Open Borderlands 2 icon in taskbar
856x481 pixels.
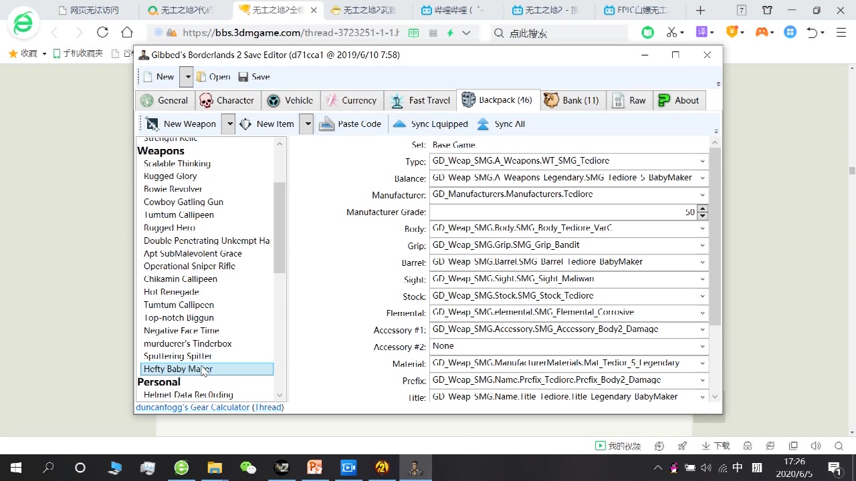[382, 468]
